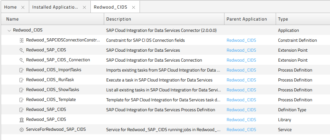Open Redwood_CIDS link in Library row
This screenshot has height=140, width=330.
pyautogui.click(x=241, y=120)
